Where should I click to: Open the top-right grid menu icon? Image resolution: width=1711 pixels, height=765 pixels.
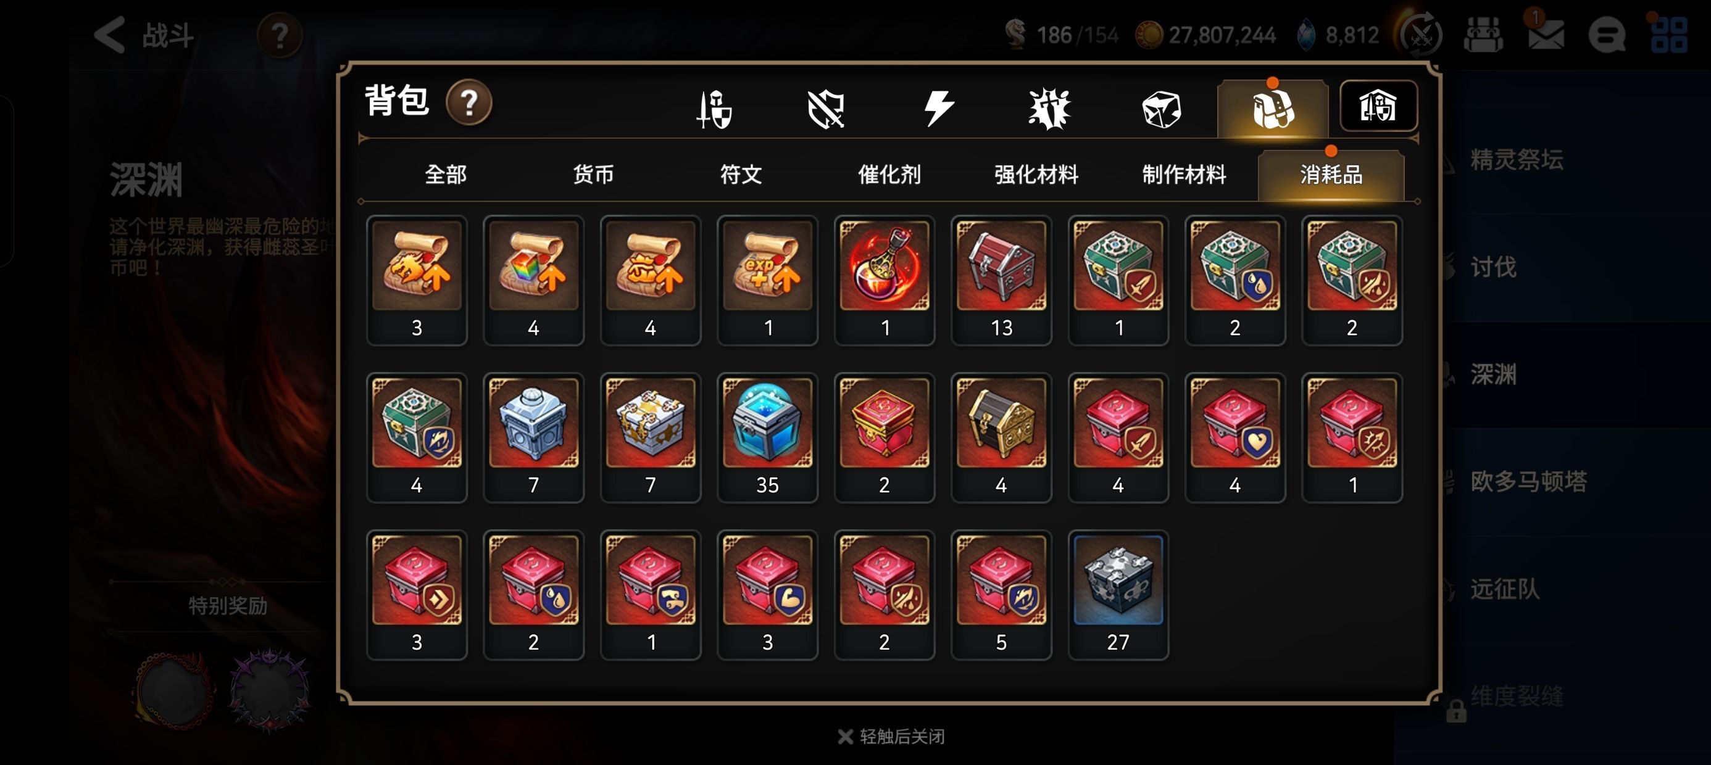[x=1668, y=35]
